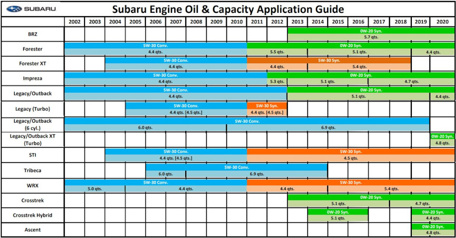456x238 pixels.
Task: Click the 2011 year column header
Action: click(x=257, y=22)
